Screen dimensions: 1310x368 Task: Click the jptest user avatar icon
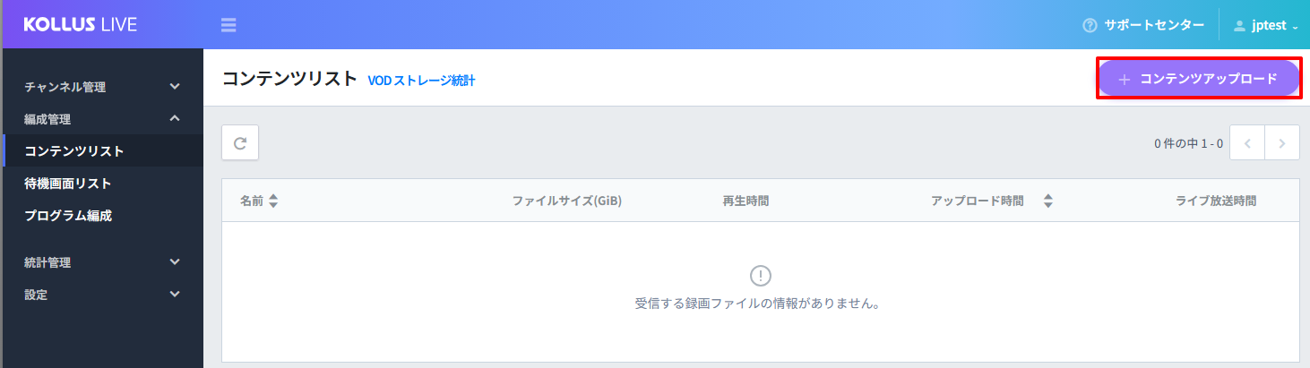click(1240, 26)
